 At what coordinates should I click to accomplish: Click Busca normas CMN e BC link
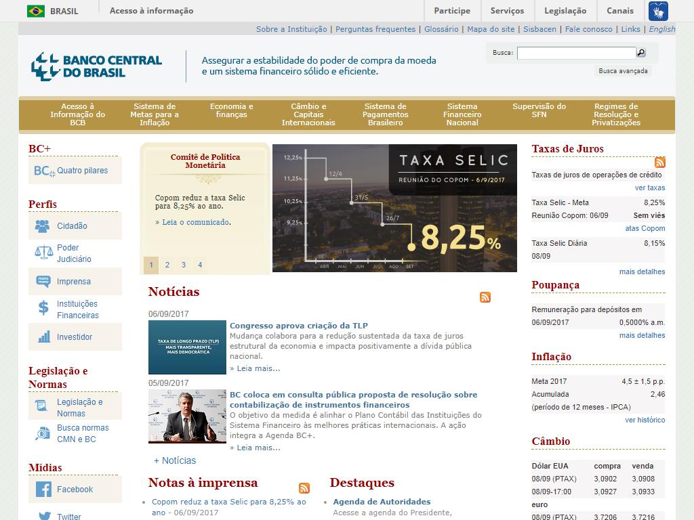click(x=82, y=433)
